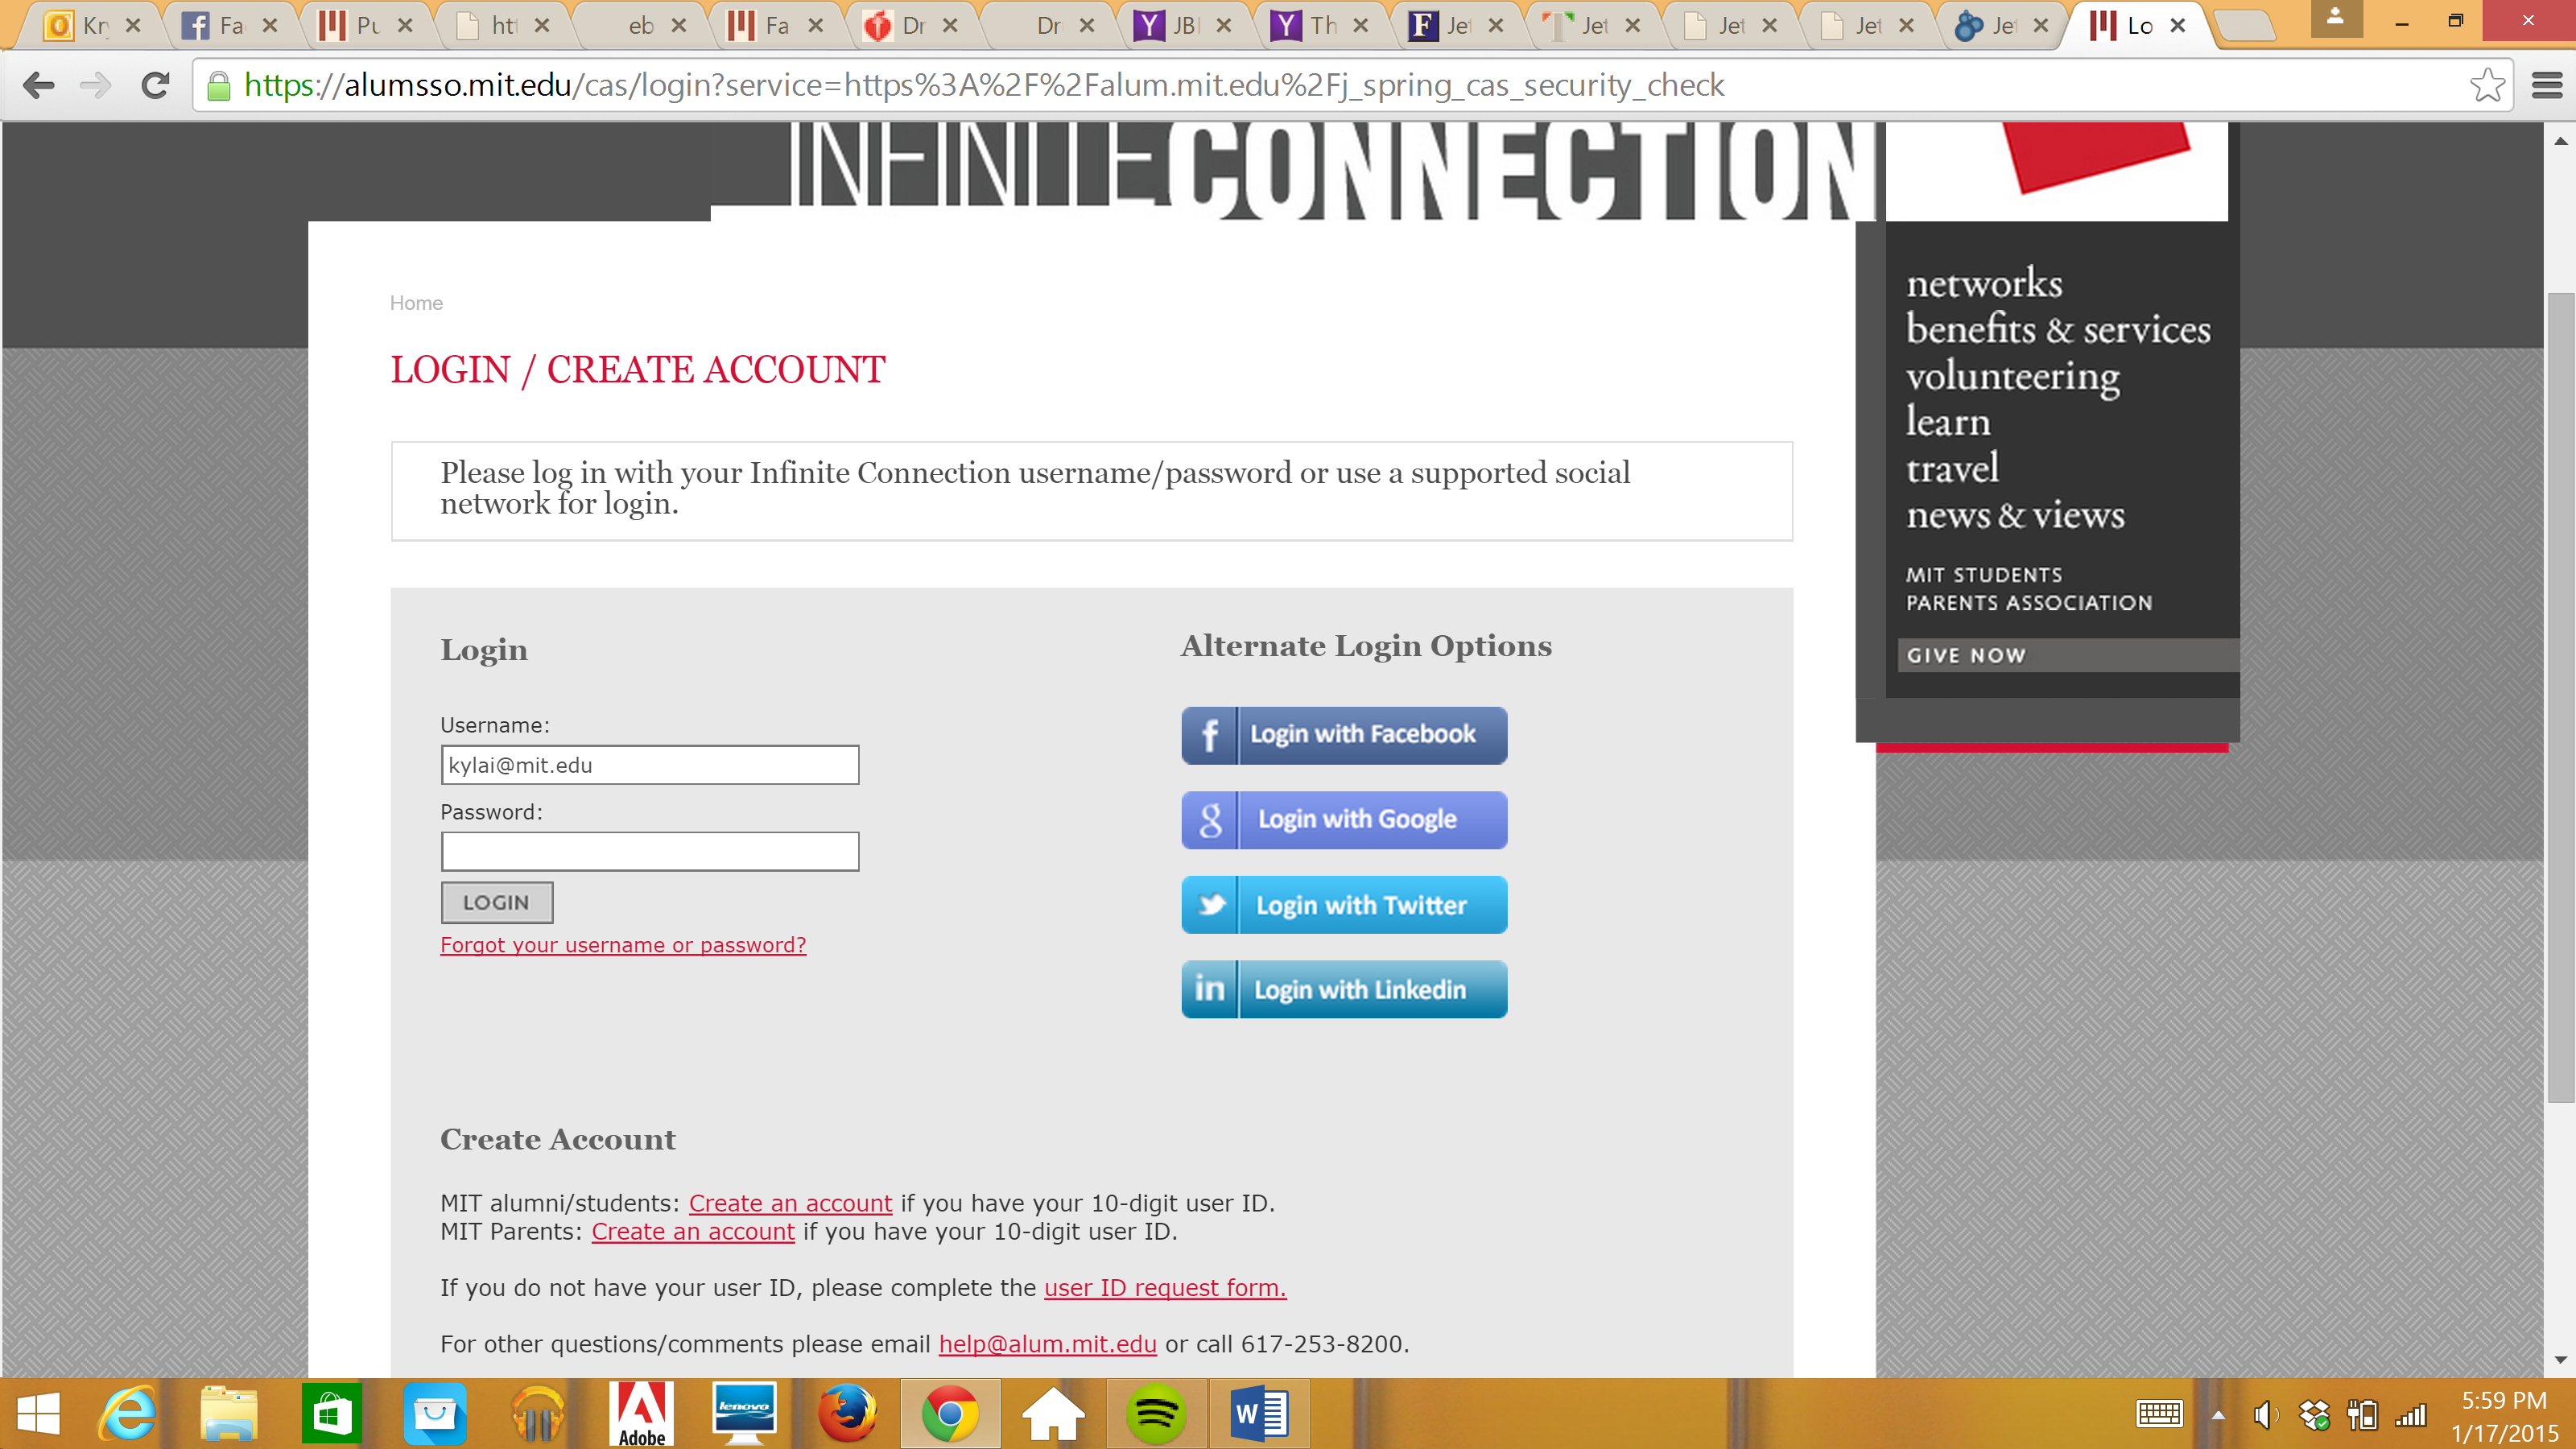Open the headphones music app icon
The image size is (2576, 1449).
pyautogui.click(x=537, y=1413)
